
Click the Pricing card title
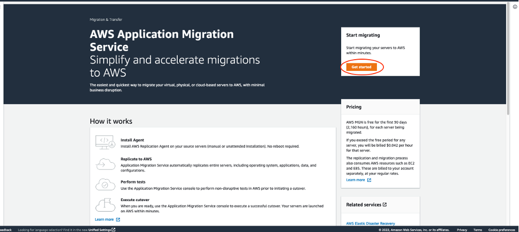click(354, 107)
